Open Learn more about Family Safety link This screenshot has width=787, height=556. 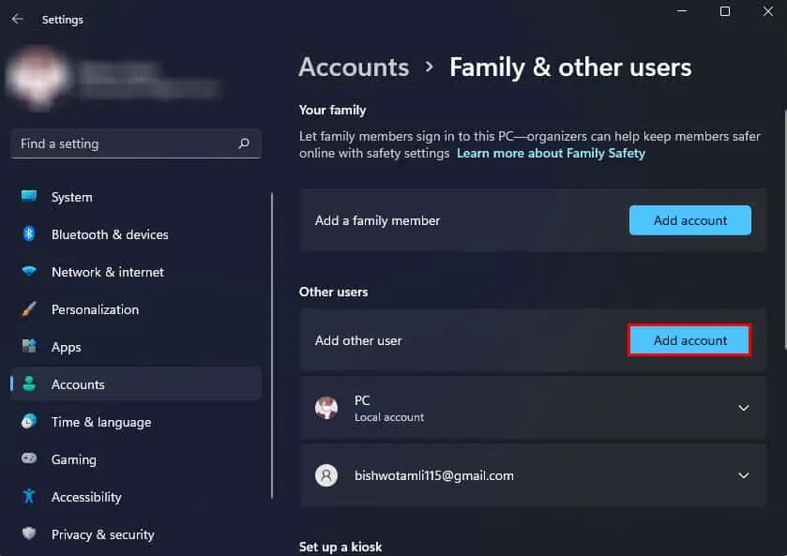tap(551, 153)
